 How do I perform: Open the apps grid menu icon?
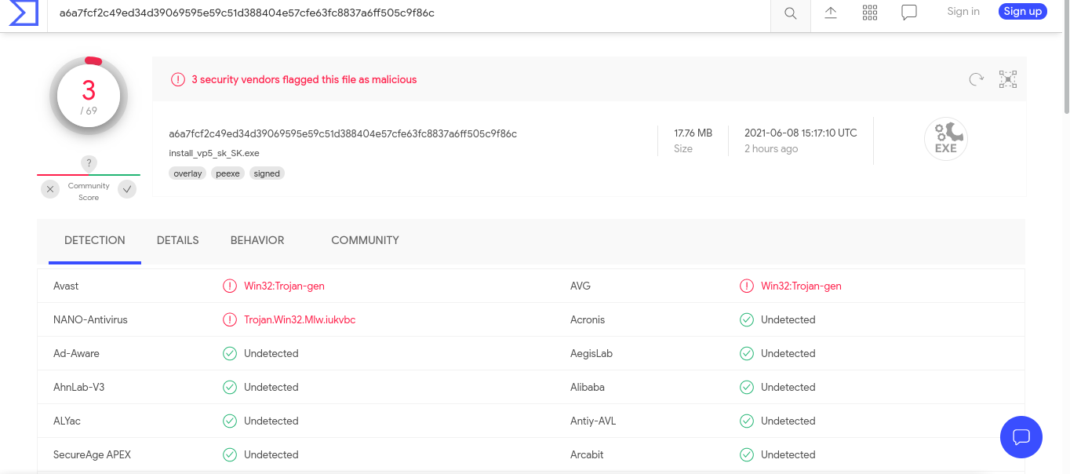(x=870, y=13)
